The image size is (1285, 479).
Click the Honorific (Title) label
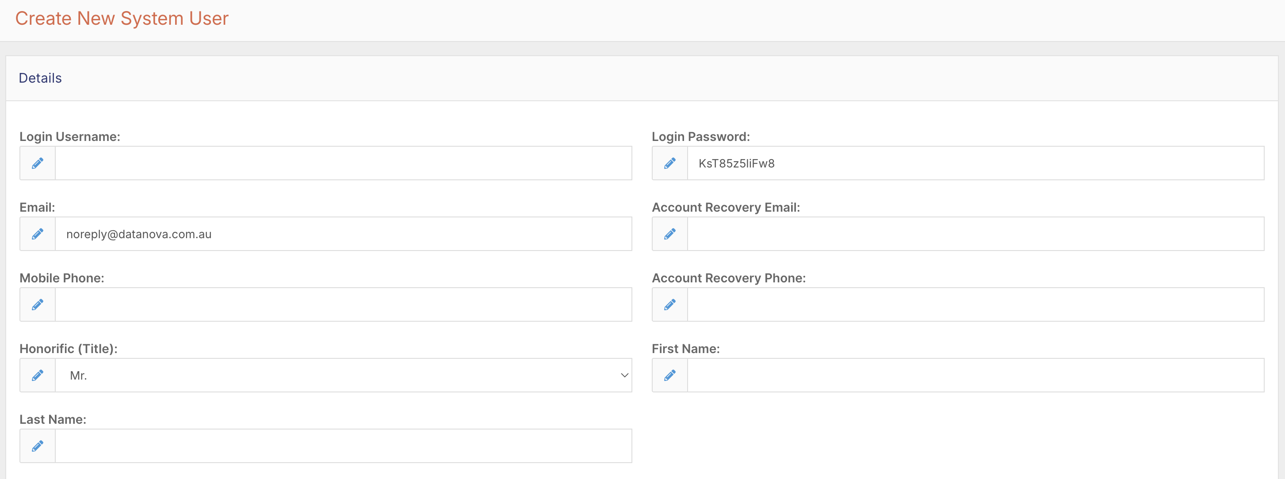[69, 349]
